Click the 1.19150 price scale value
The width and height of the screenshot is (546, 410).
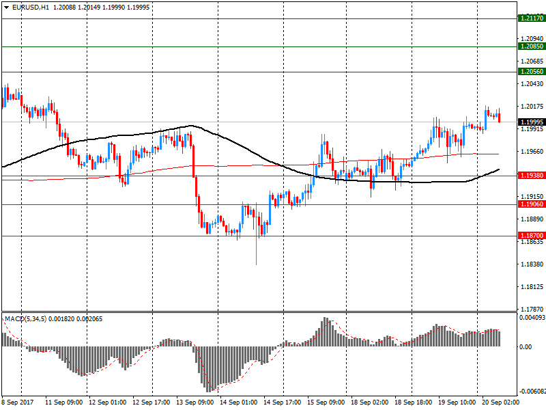click(532, 197)
